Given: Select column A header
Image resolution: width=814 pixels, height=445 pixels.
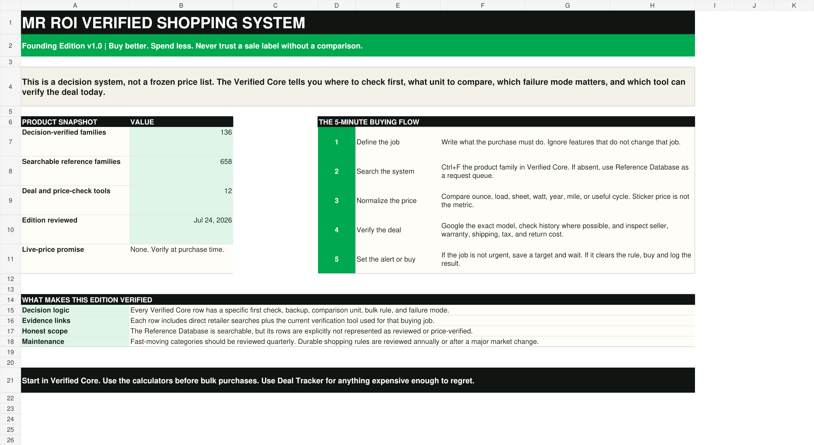Looking at the screenshot, I should coord(75,5).
